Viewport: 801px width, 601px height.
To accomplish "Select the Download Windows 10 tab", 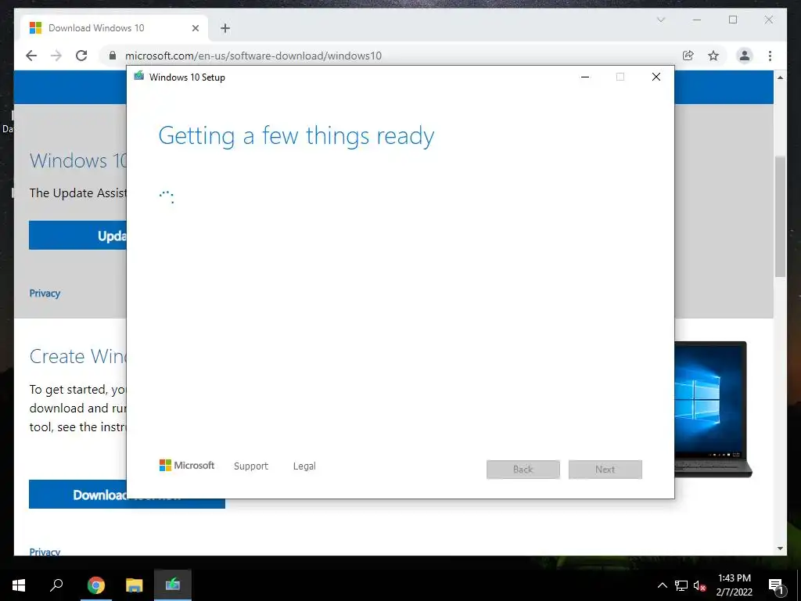I will tap(114, 28).
